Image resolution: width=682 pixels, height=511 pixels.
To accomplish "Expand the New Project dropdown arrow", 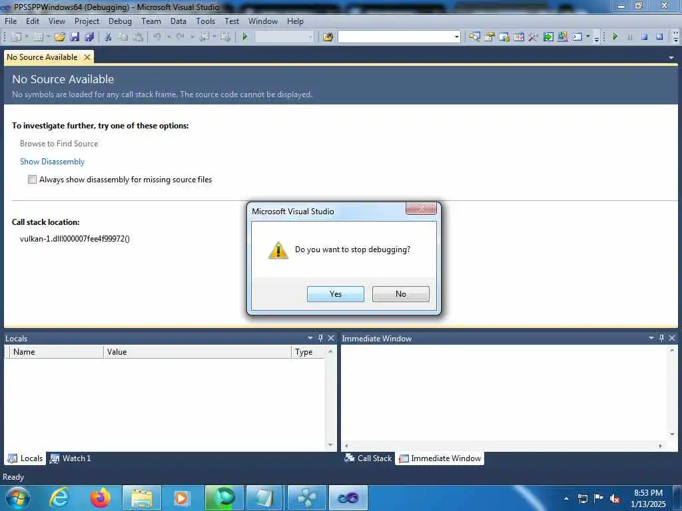I will point(27,37).
